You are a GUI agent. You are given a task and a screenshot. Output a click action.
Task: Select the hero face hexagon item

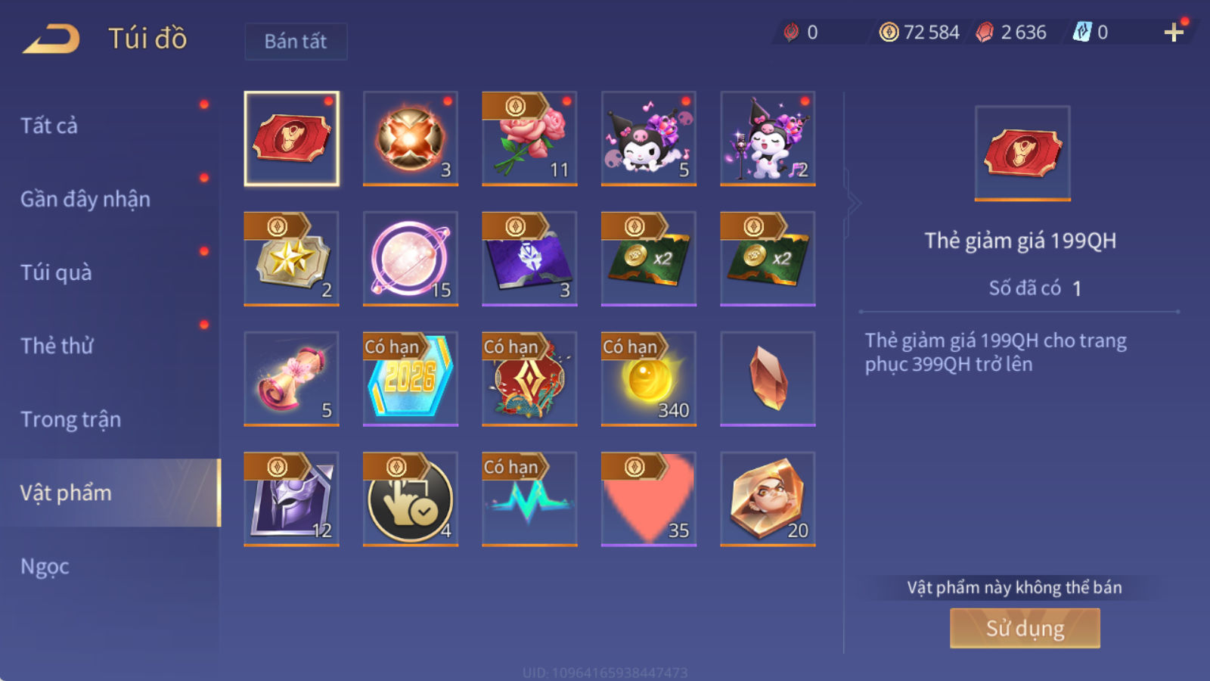768,499
